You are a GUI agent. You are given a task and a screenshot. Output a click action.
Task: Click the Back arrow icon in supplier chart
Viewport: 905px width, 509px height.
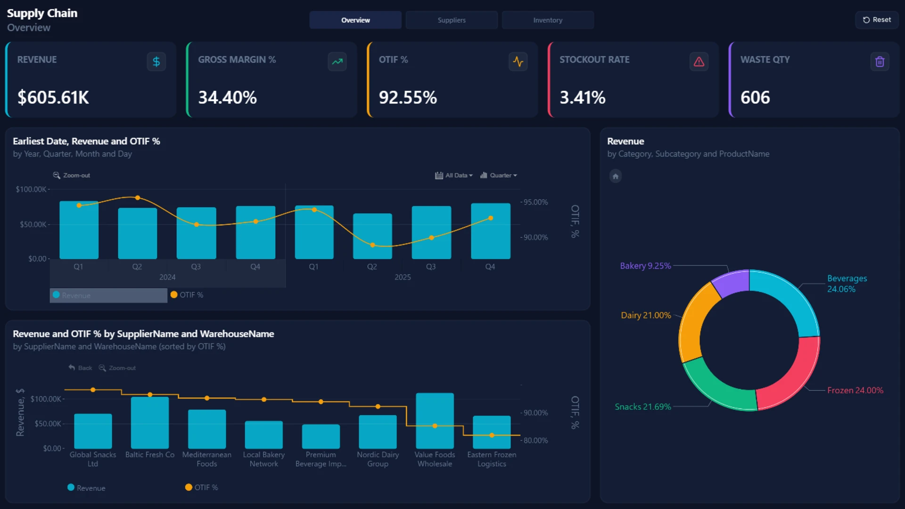click(x=72, y=368)
